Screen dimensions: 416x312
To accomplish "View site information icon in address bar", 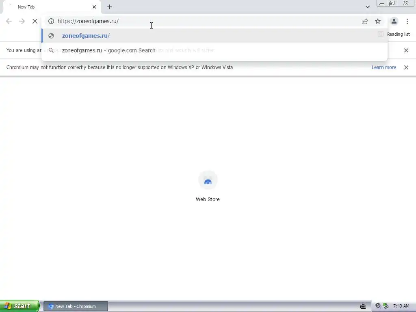I will (51, 21).
